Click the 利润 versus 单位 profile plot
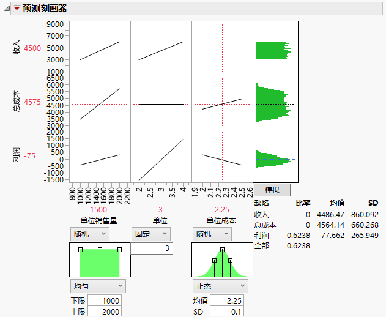 [161, 155]
